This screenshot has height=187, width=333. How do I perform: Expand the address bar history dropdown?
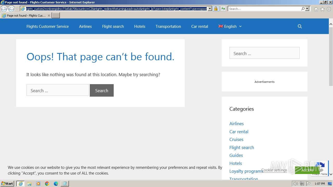click(210, 9)
